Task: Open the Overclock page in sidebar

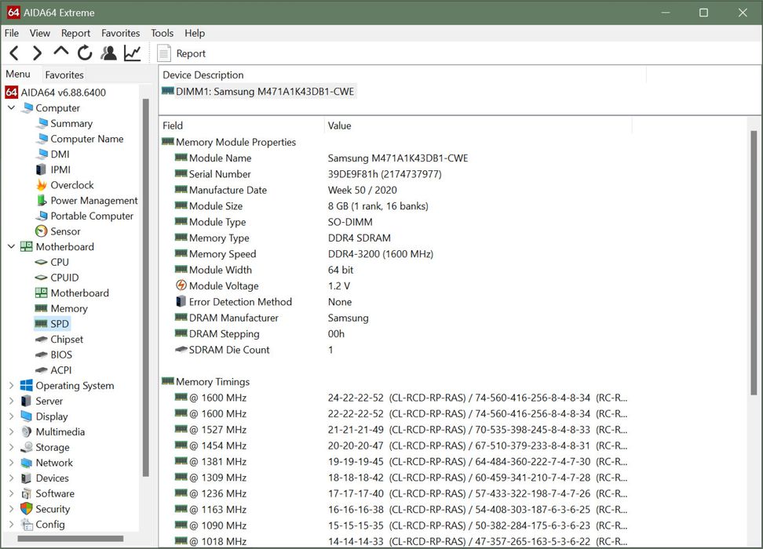Action: [x=71, y=185]
